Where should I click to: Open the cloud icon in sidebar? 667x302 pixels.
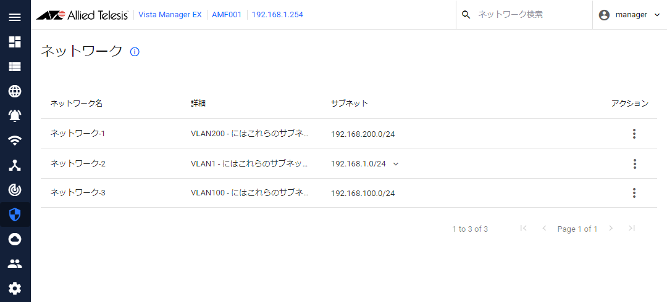15,239
